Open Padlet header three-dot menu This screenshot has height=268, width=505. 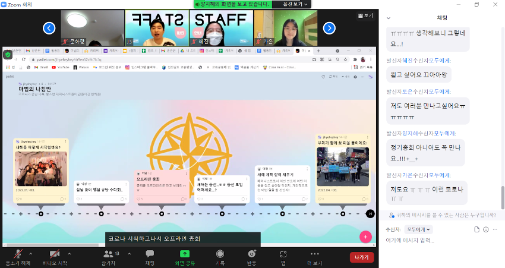point(362,77)
